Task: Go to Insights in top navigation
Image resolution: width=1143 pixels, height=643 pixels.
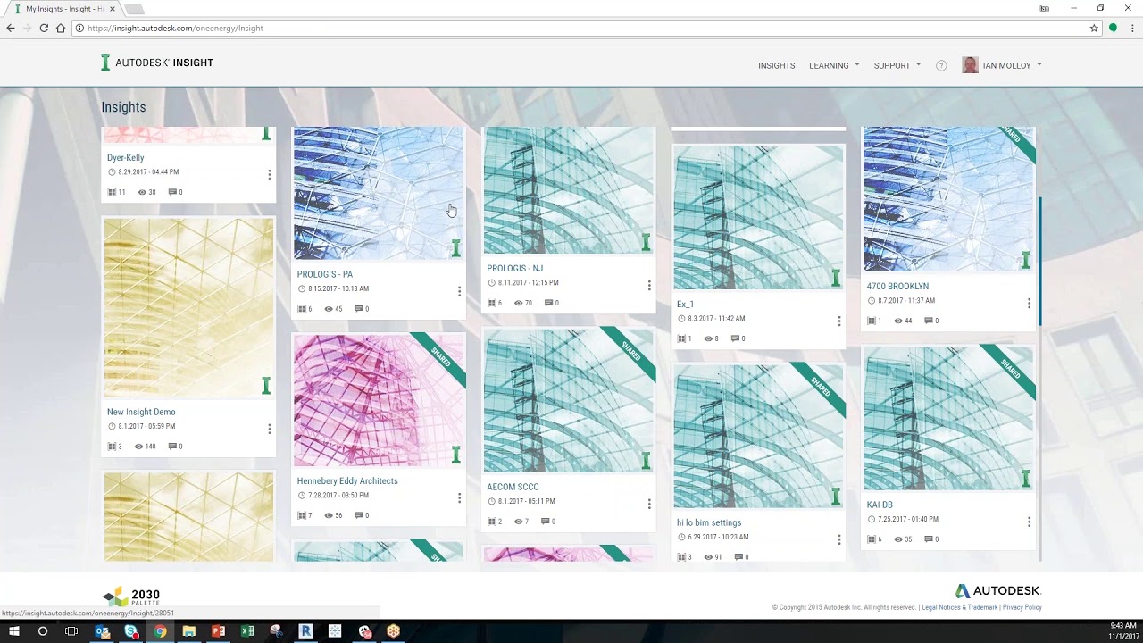Action: 776,65
